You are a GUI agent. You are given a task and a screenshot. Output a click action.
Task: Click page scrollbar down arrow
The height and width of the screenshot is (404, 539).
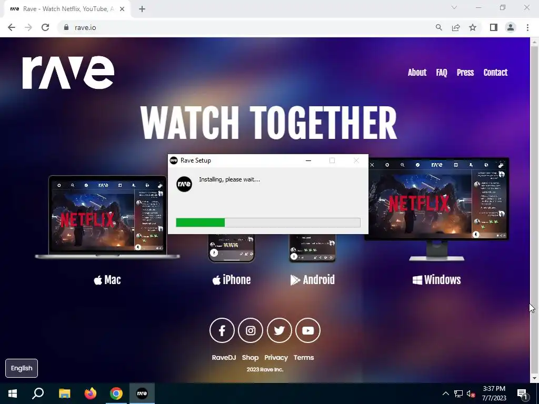tap(534, 378)
